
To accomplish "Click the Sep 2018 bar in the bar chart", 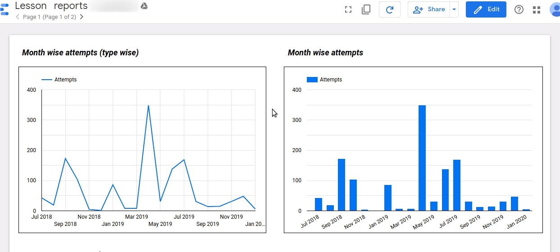I will tap(341, 184).
